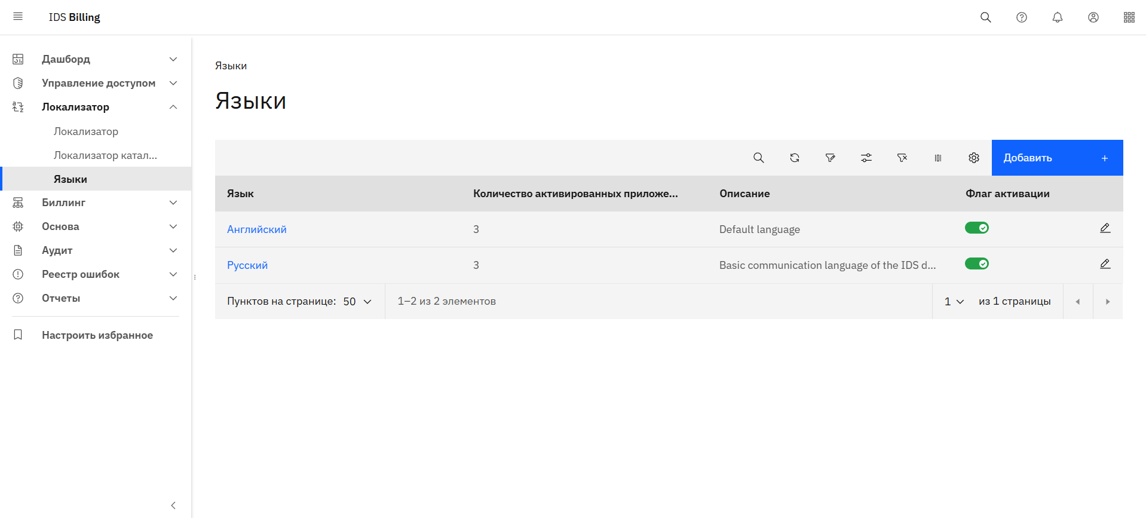The width and height of the screenshot is (1146, 518).
Task: Open the Русский language link
Action: (247, 265)
